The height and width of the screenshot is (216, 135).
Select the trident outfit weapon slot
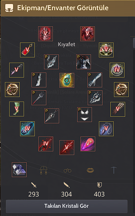[39, 98]
